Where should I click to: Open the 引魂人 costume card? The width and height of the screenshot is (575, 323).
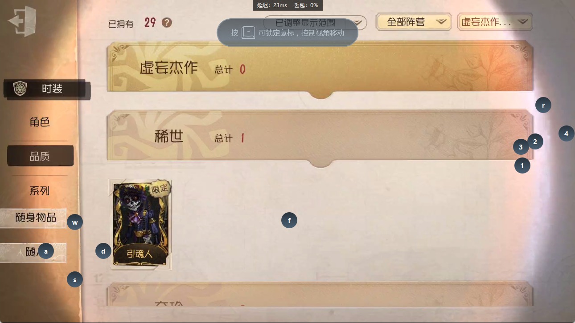tap(141, 224)
